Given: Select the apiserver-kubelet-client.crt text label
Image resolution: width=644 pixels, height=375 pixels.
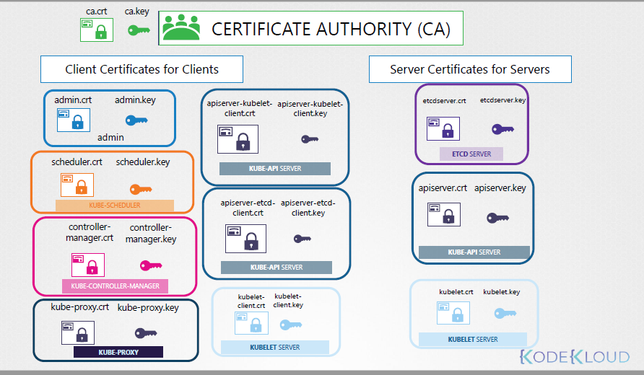Looking at the screenshot, I should 240,108.
